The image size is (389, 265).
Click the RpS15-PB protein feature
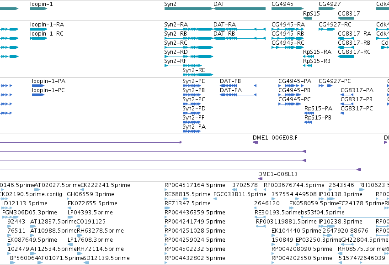308,122
